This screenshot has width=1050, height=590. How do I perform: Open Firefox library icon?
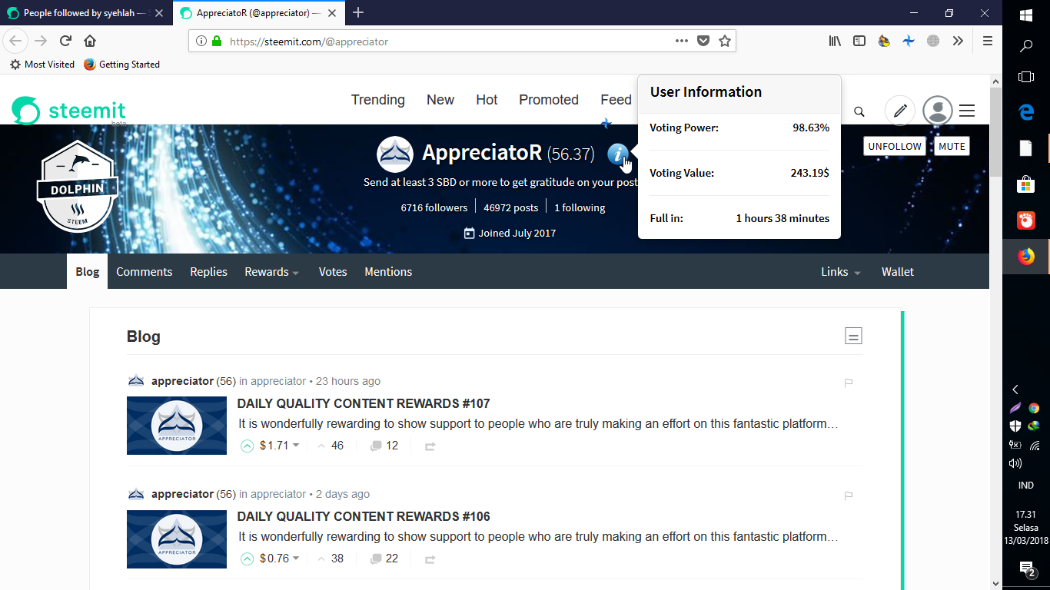(835, 41)
